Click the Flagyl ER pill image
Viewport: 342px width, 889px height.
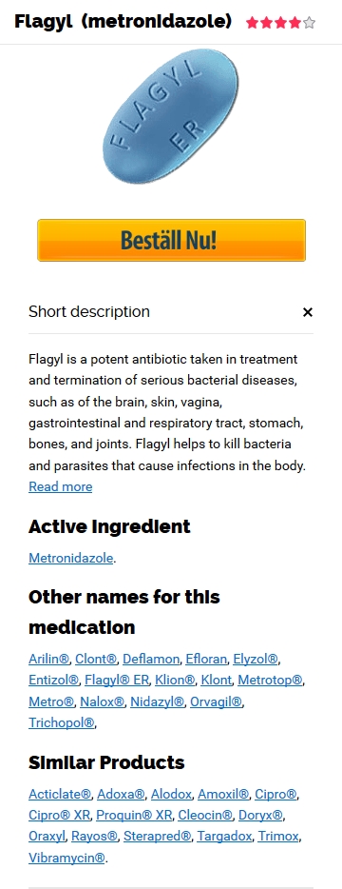(x=171, y=116)
